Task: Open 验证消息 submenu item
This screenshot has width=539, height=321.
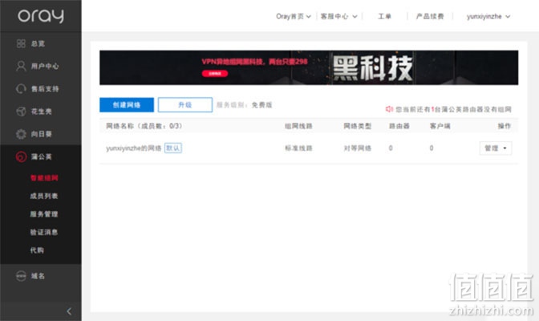Action: click(44, 232)
